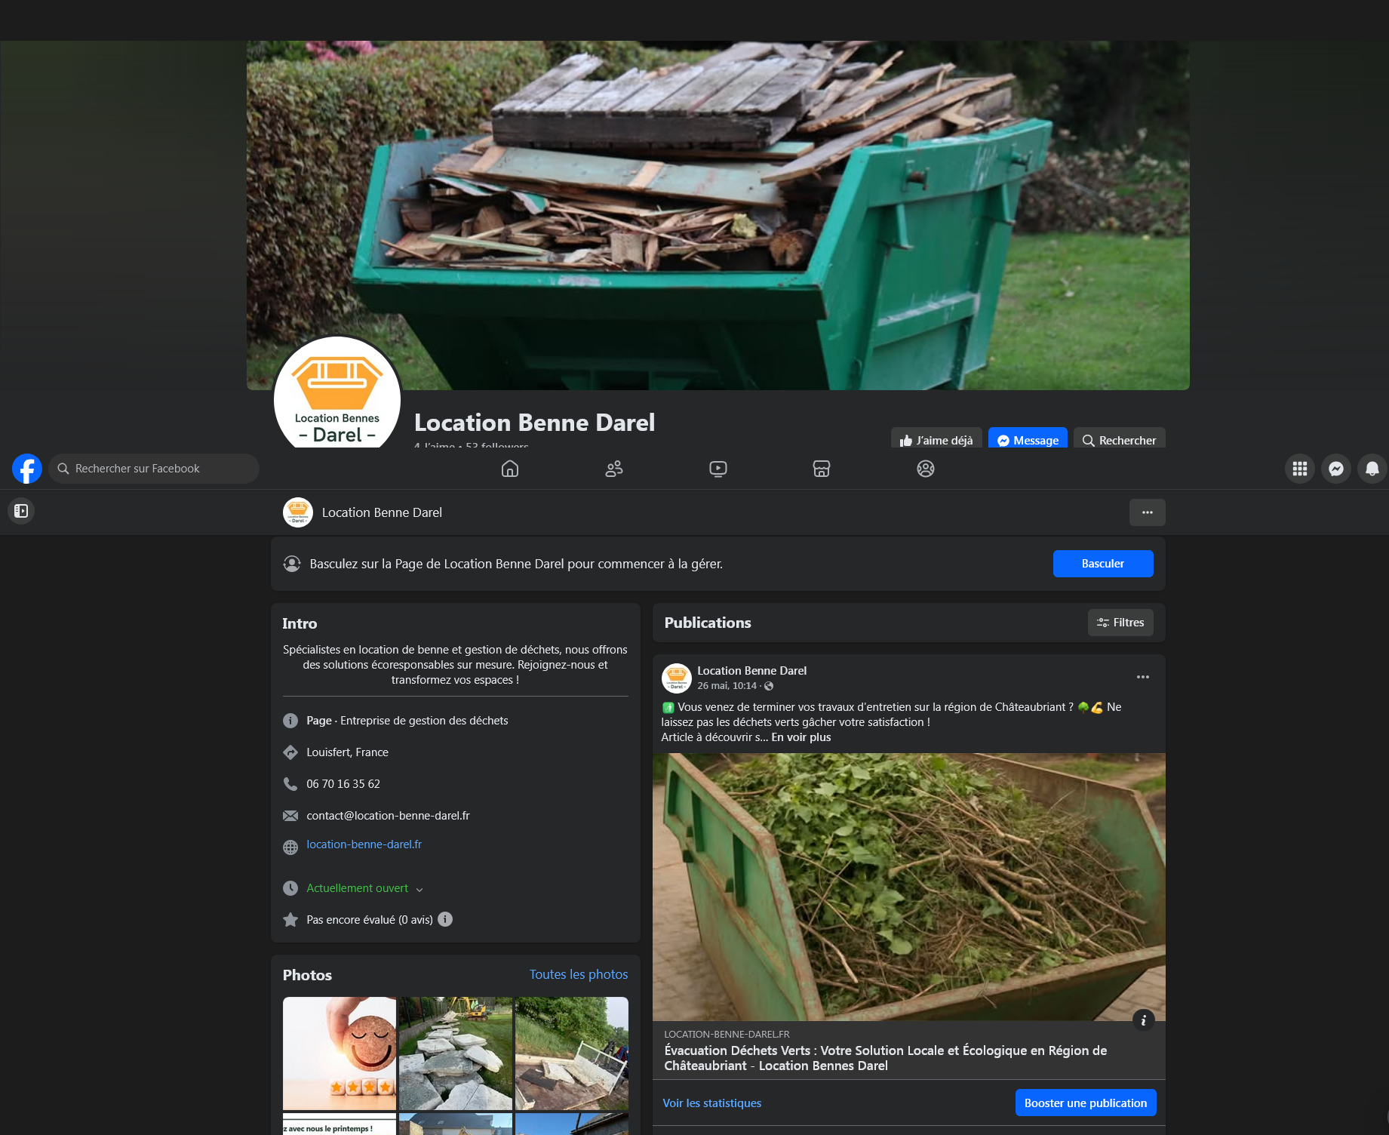
Task: Click the globe icon beside website link
Action: coord(290,847)
